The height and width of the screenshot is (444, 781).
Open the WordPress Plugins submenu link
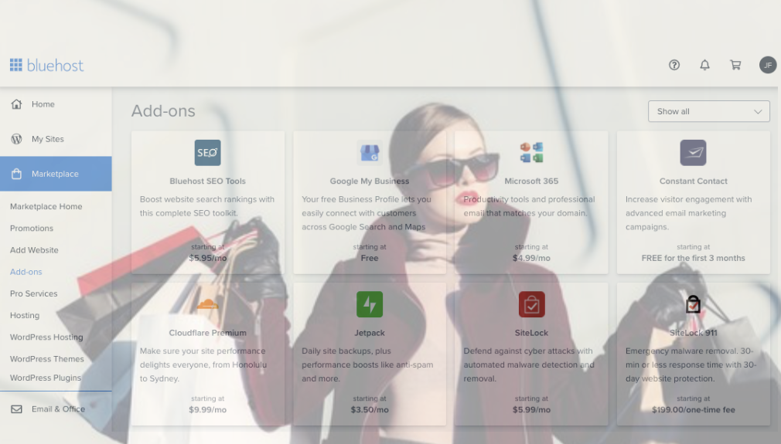pyautogui.click(x=46, y=378)
